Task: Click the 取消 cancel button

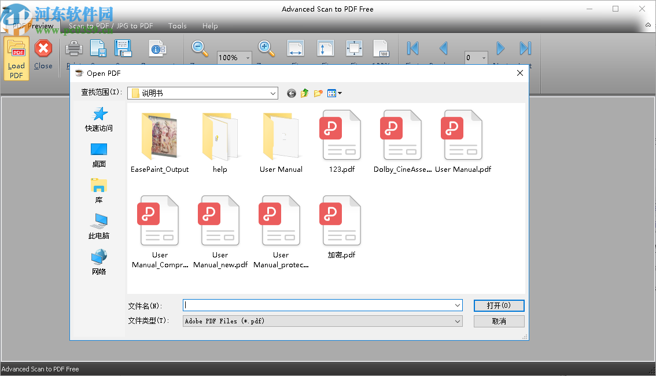Action: tap(499, 321)
